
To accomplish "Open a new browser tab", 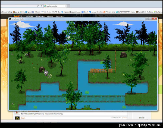I will pos(68,6).
